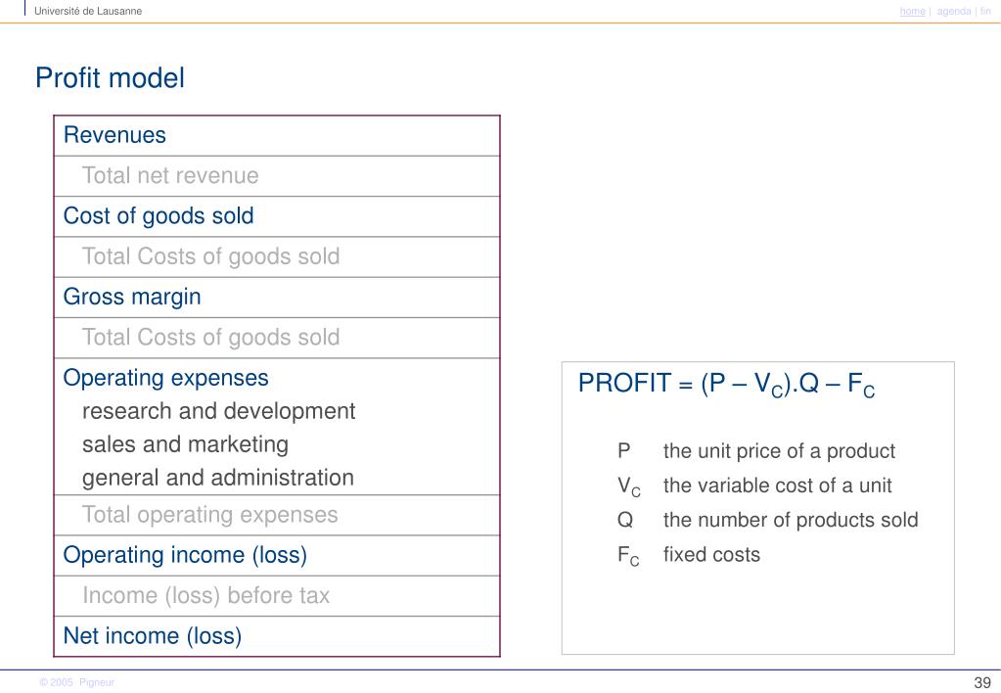Select the Gross margin row
Image resolution: width=1001 pixels, height=693 pixels.
click(276, 297)
